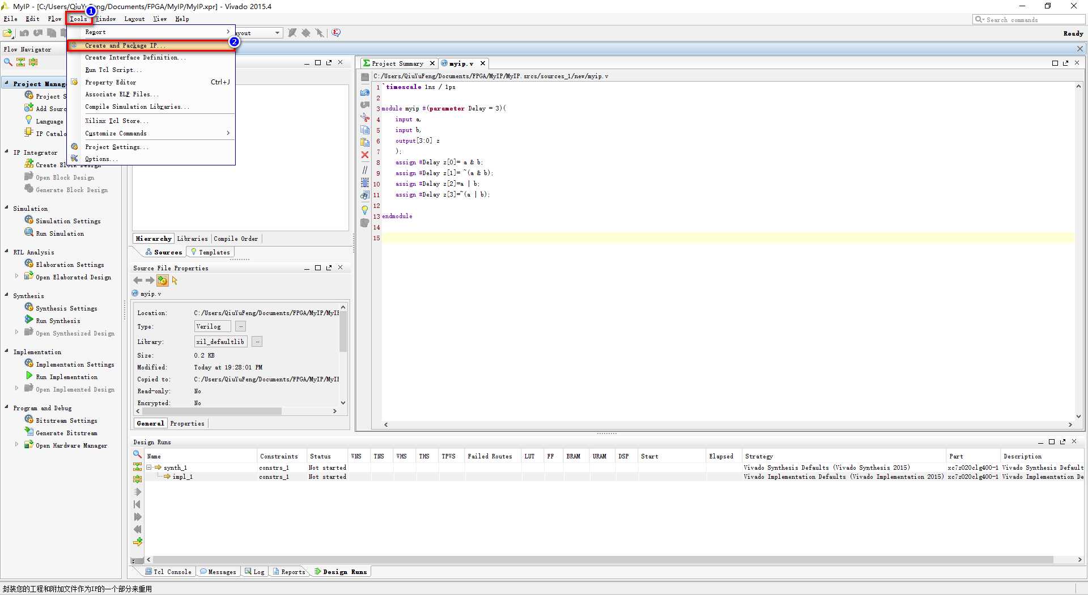Click Expand All icon in Flow Navigator

coord(33,62)
